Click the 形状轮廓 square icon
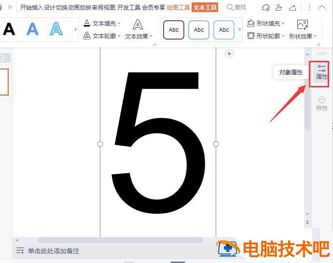 (x=251, y=36)
